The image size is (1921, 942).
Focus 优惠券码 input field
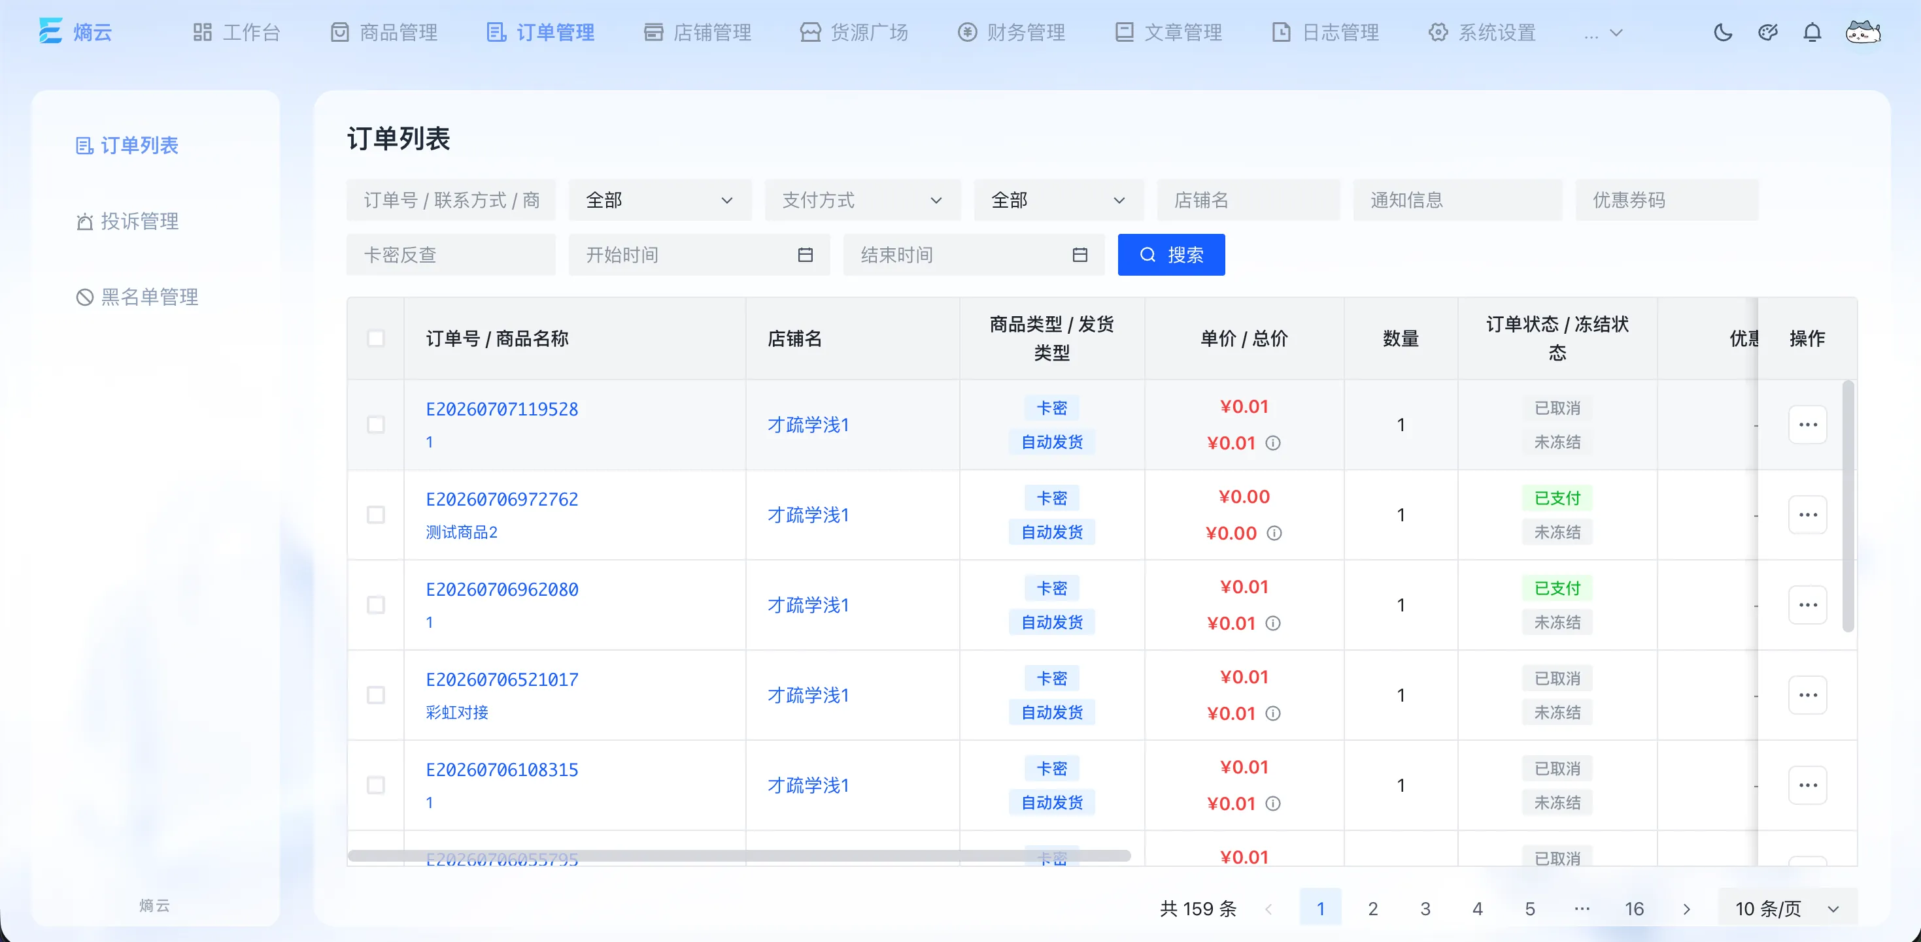click(x=1667, y=200)
